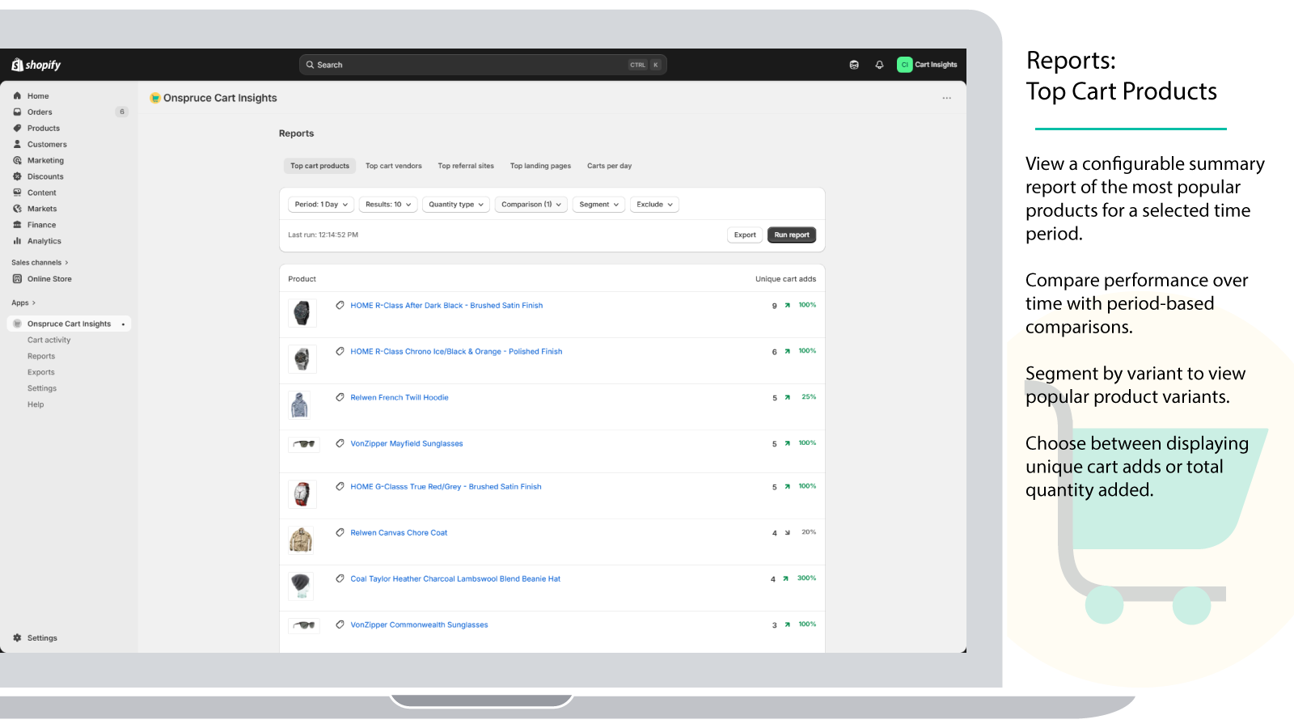The image size is (1294, 728).
Task: Open HOME R-Class After Dark Black product link
Action: click(446, 306)
